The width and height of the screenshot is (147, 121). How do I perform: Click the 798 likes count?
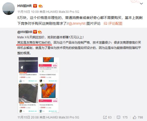point(140,117)
